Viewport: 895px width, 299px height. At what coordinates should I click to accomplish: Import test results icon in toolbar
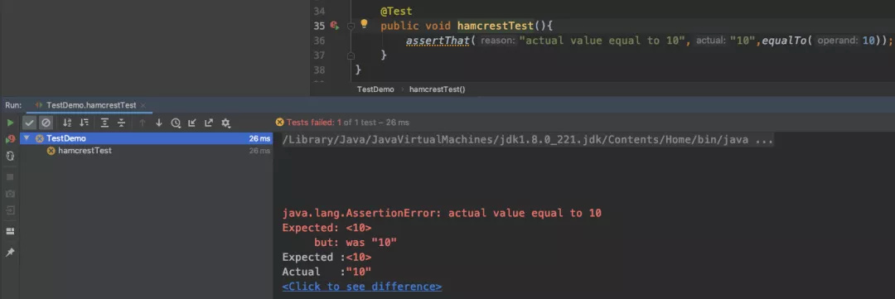(192, 123)
